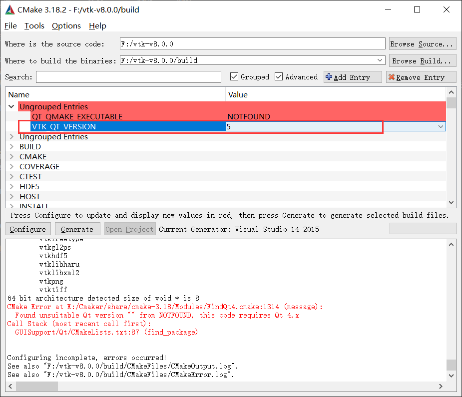Toggle the Grouped checkbox
The image size is (462, 397).
pyautogui.click(x=234, y=76)
